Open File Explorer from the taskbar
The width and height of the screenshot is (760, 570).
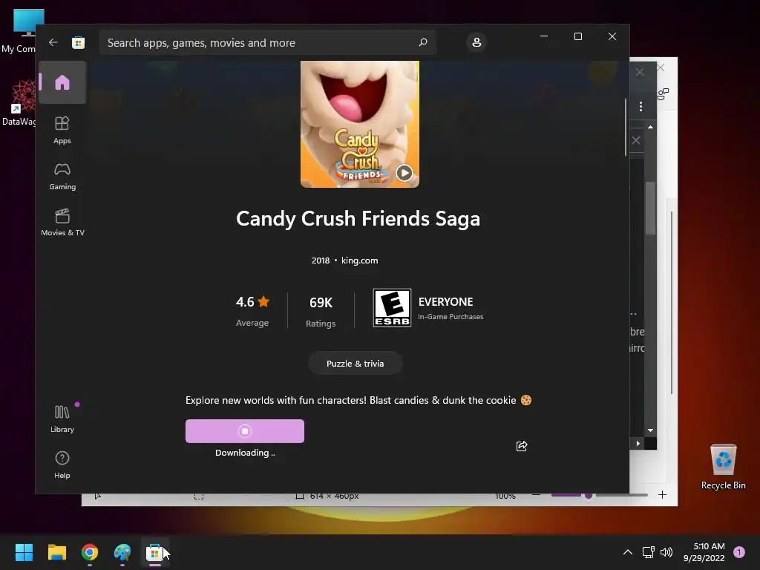[56, 552]
